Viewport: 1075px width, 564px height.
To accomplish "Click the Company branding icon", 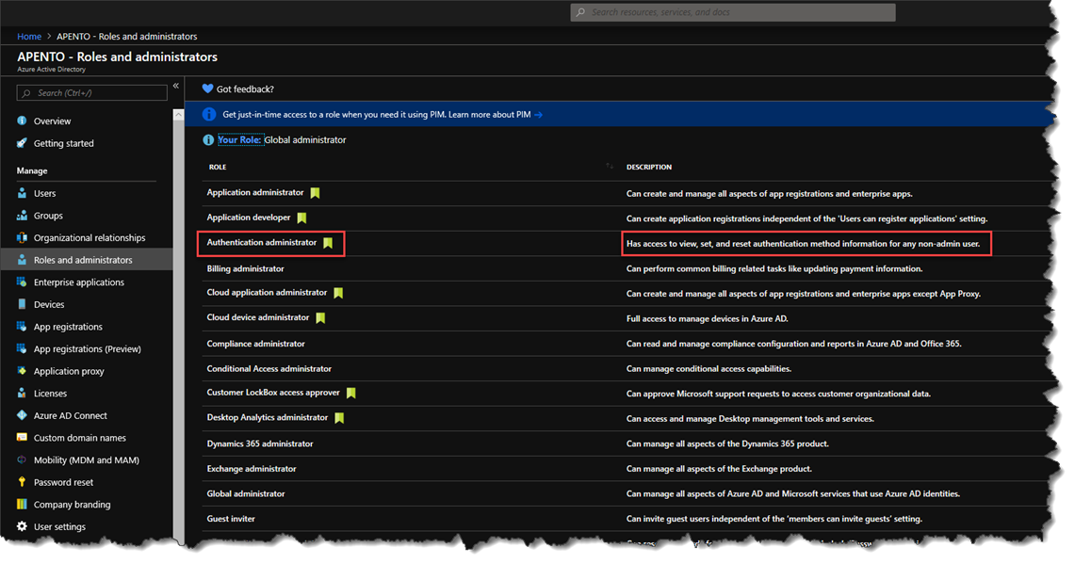I will [x=22, y=504].
